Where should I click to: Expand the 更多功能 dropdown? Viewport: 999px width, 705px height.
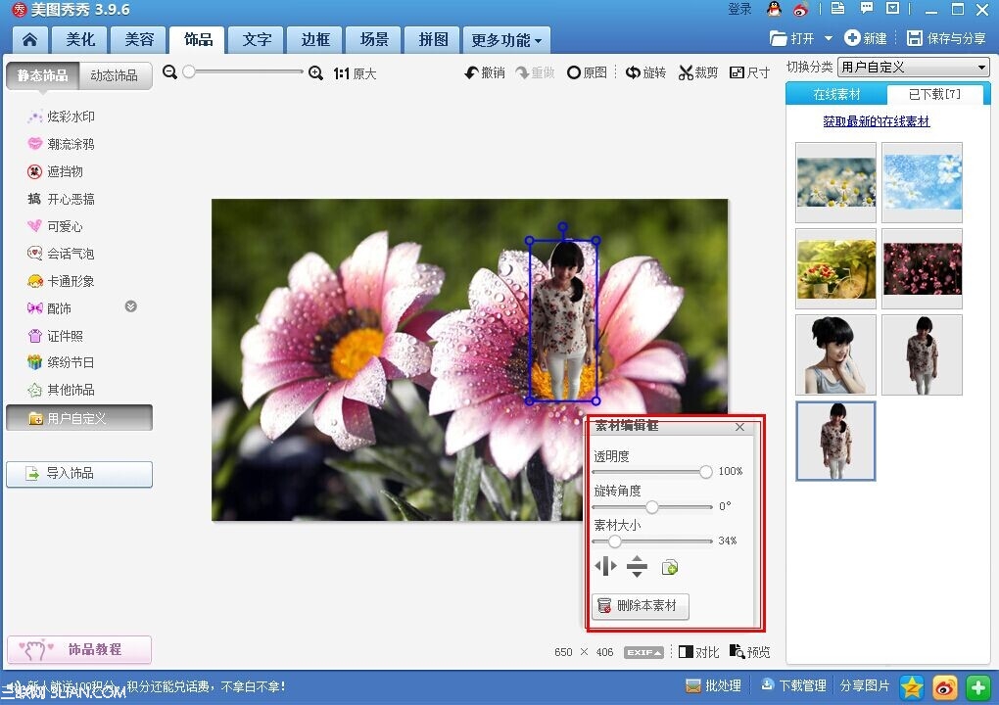click(x=506, y=40)
